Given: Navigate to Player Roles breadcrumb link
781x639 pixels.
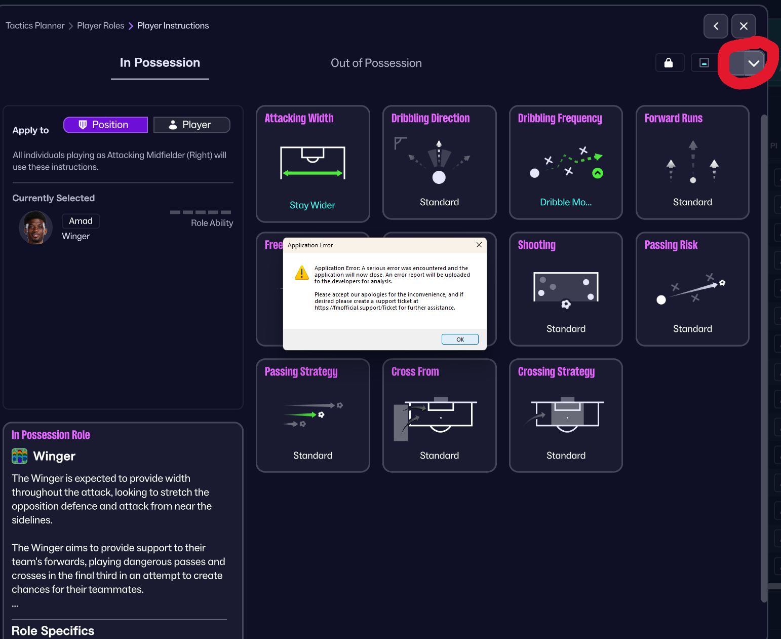Looking at the screenshot, I should coord(100,26).
